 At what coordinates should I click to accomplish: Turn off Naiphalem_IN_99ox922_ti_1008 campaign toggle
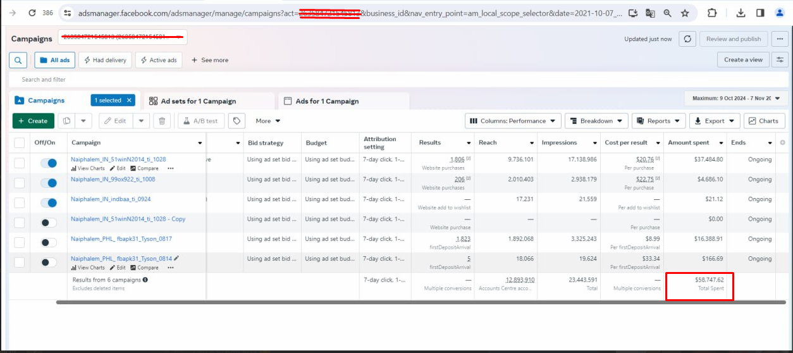click(49, 183)
